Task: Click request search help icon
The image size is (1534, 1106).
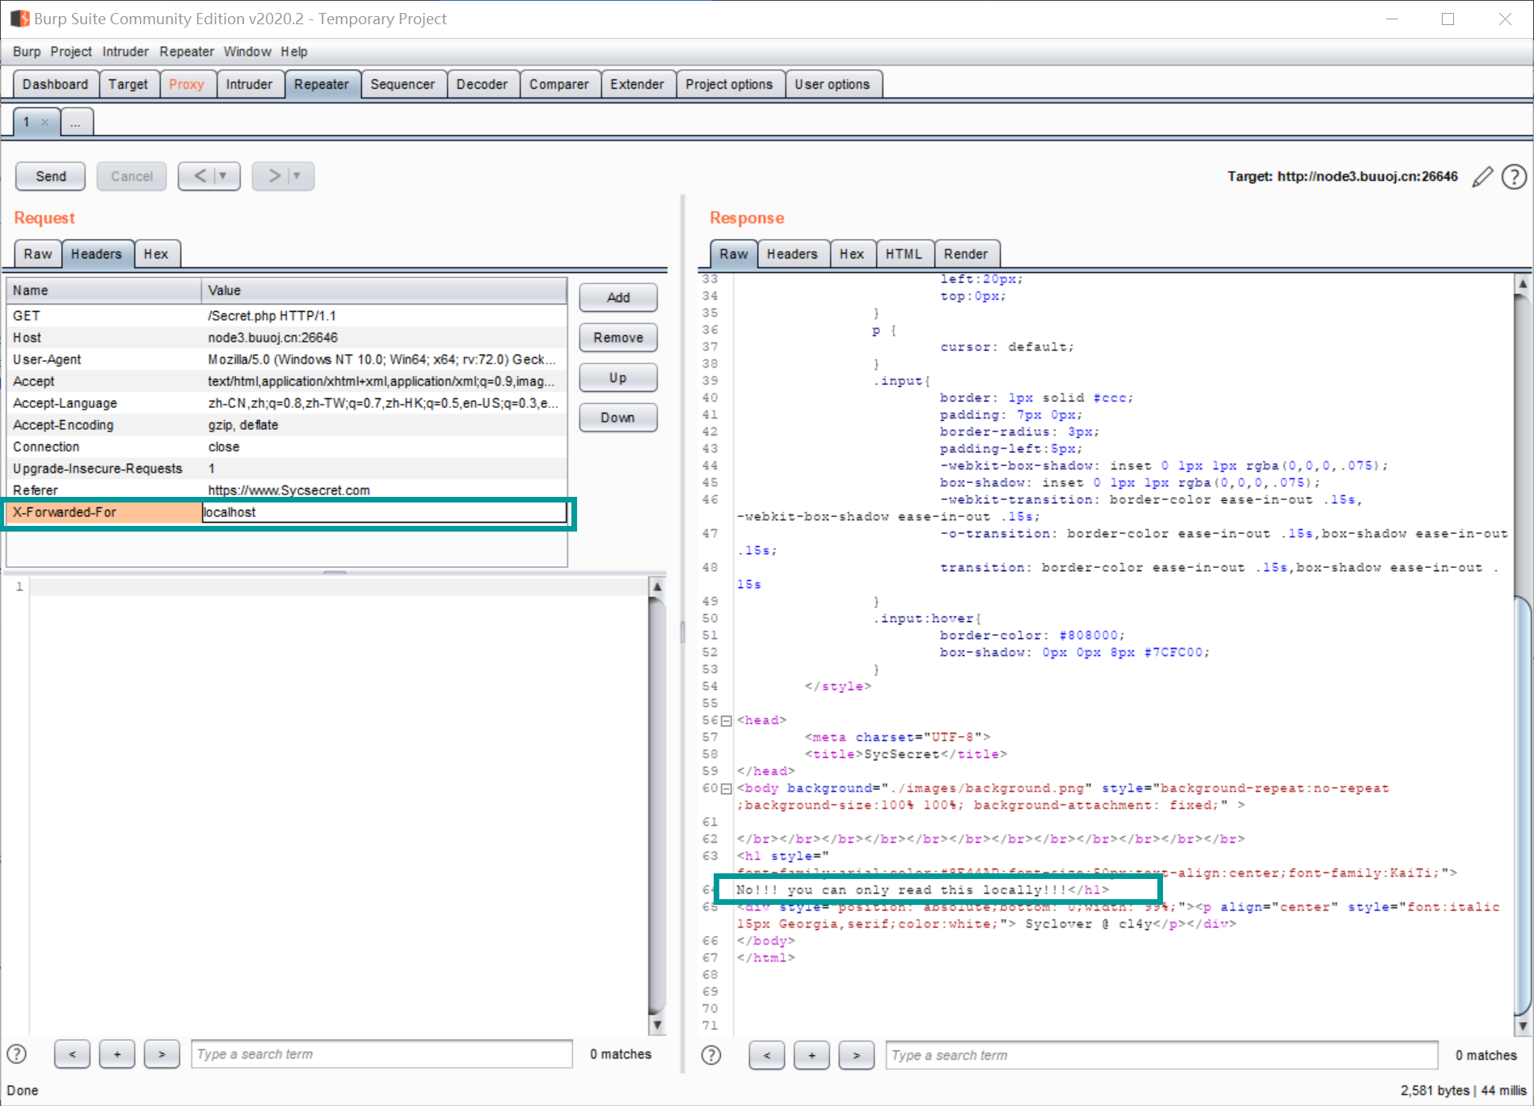Action: coord(17,1054)
